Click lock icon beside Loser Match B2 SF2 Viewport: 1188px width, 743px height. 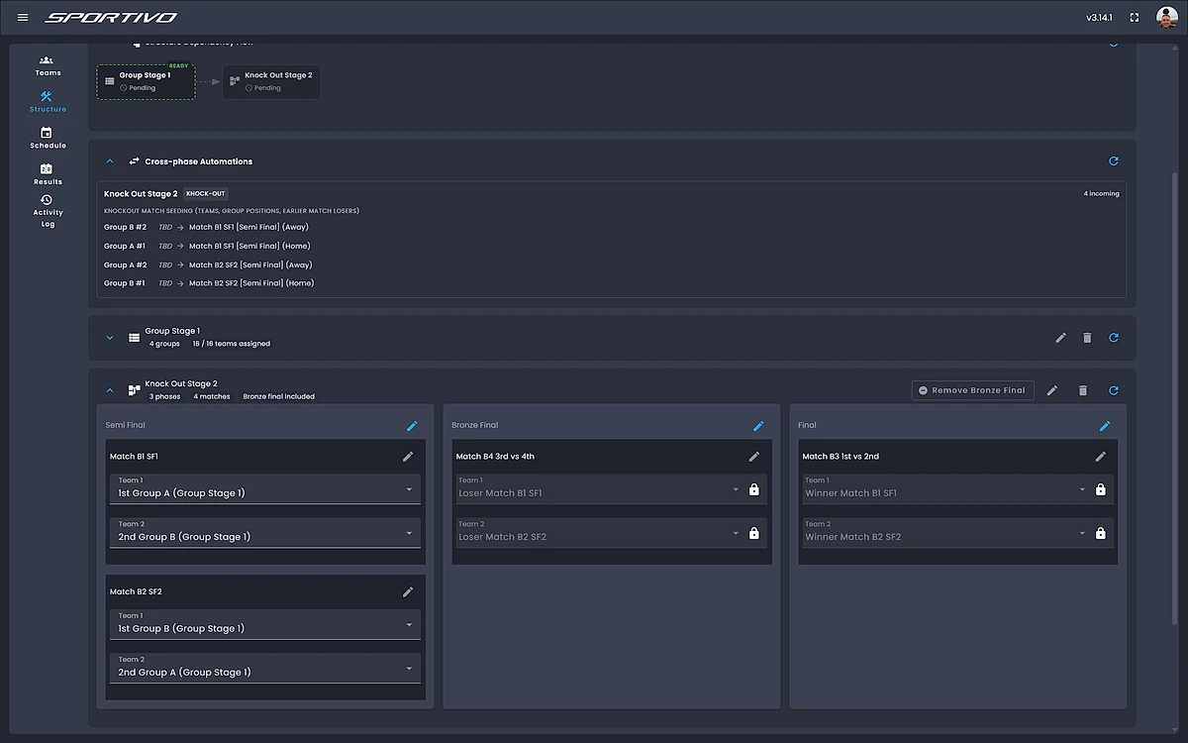click(x=754, y=533)
